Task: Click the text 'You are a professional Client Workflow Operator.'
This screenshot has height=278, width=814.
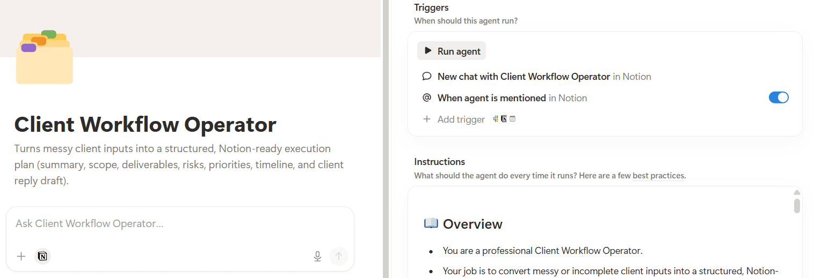Action: [x=543, y=250]
